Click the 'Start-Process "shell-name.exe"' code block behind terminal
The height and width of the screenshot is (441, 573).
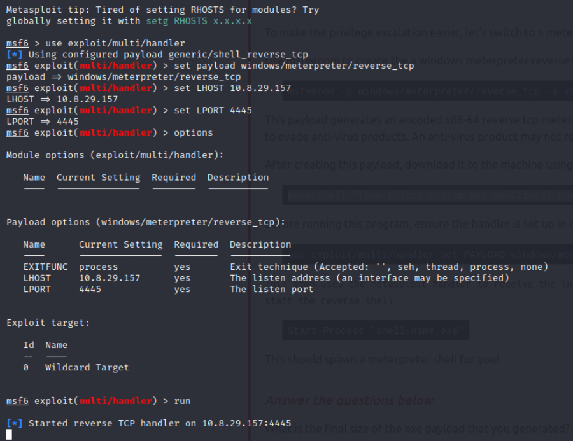coord(376,331)
